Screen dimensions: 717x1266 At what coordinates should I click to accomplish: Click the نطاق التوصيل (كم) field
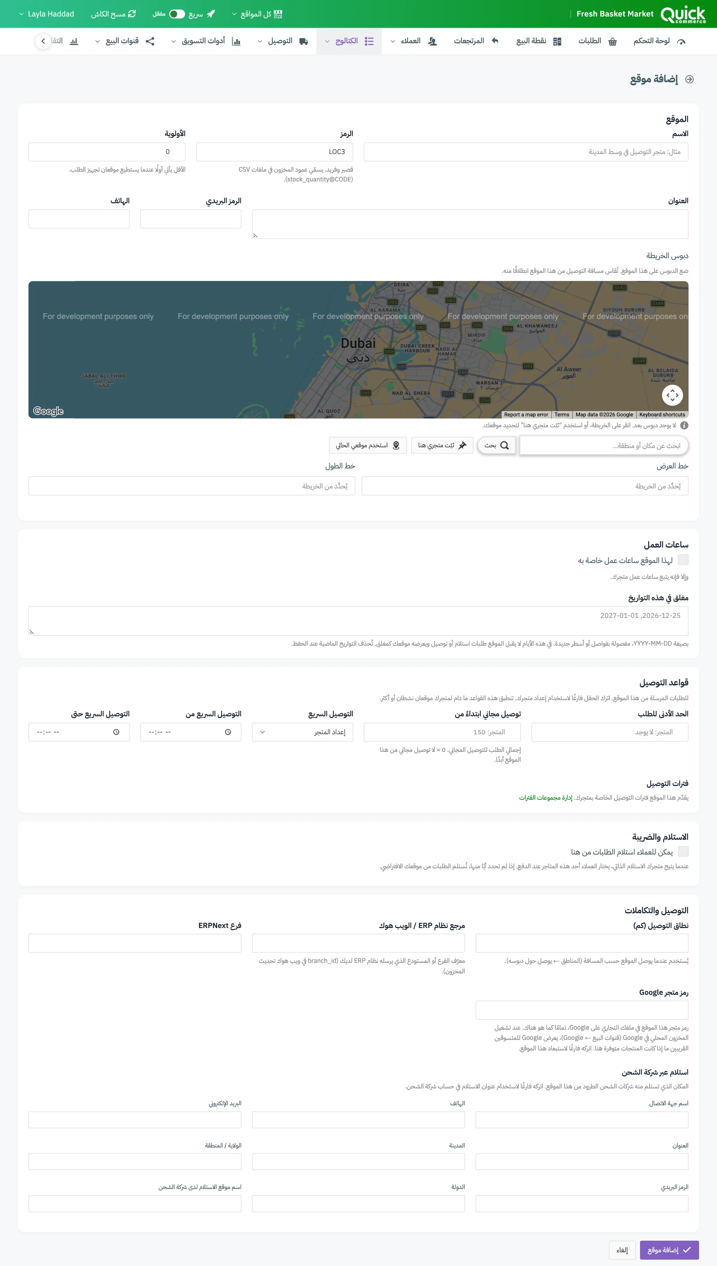coord(582,943)
